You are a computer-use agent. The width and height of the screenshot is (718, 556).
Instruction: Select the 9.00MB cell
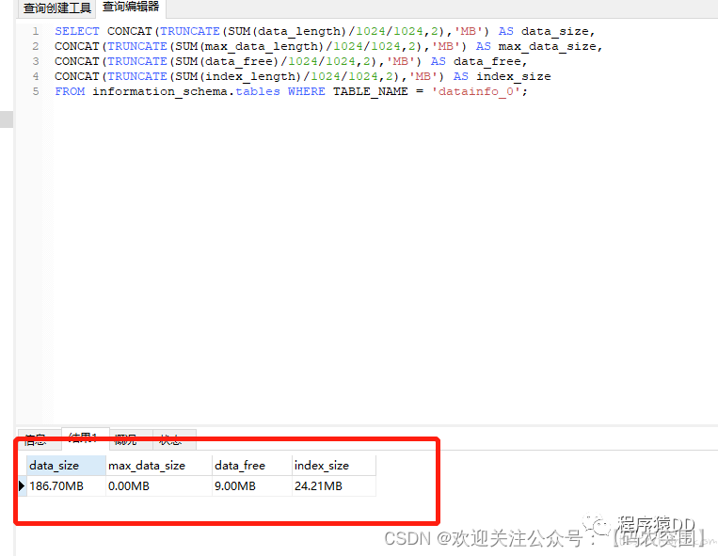252,486
